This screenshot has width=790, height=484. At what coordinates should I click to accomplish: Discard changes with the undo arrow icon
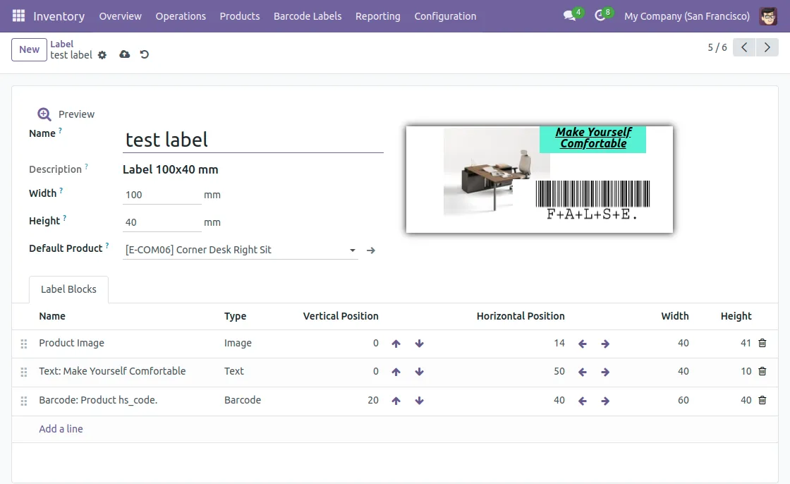(145, 54)
